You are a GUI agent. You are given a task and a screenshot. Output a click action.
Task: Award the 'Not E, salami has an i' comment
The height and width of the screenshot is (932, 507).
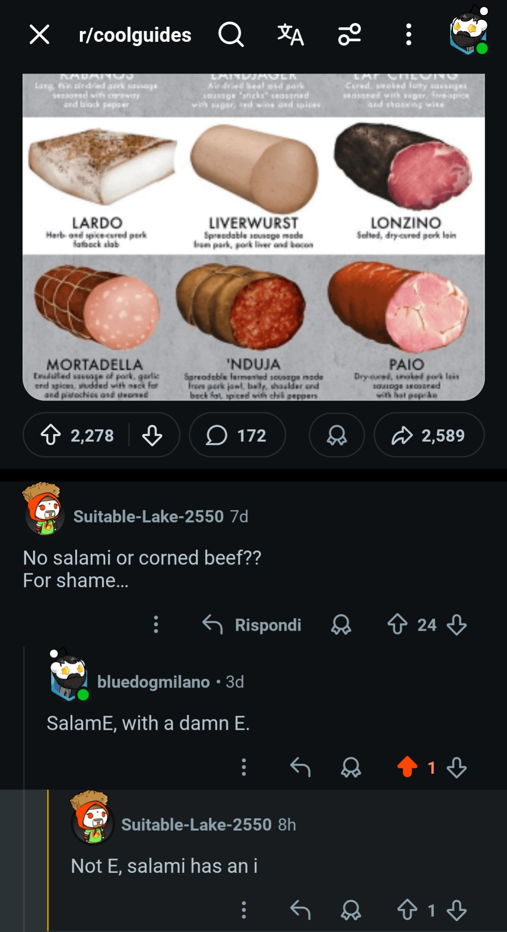point(351,910)
